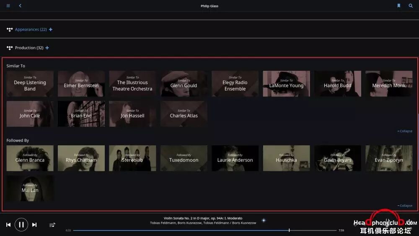The image size is (419, 236).
Task: Click the TIDAL icon beside Production
Action: (x=10, y=48)
